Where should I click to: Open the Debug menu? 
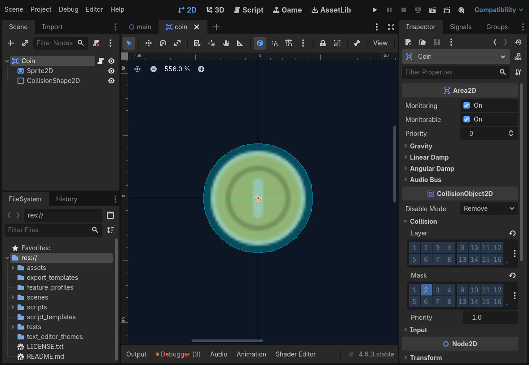point(69,9)
